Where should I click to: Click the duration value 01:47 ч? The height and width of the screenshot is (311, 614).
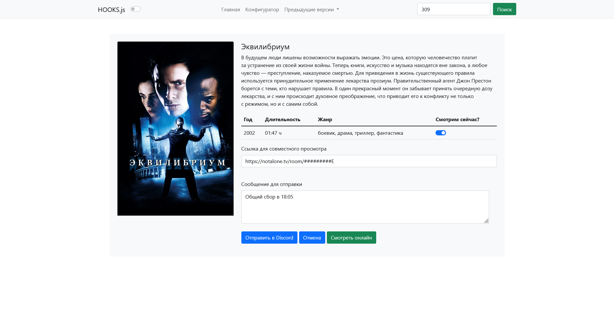pyautogui.click(x=273, y=133)
